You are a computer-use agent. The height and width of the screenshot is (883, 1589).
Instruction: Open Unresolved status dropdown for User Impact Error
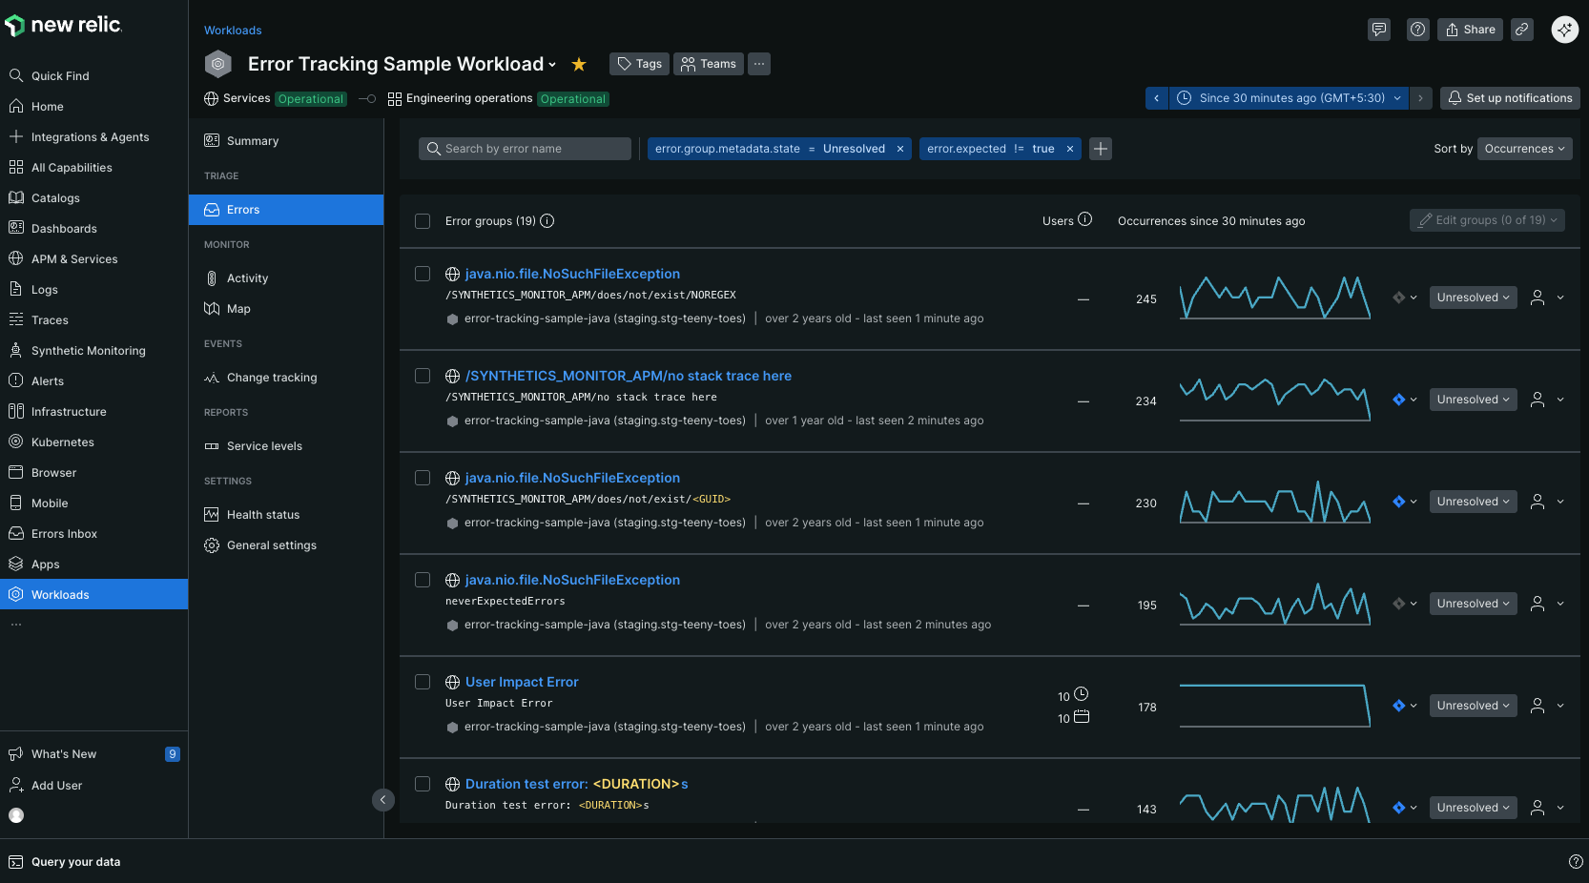point(1473,706)
